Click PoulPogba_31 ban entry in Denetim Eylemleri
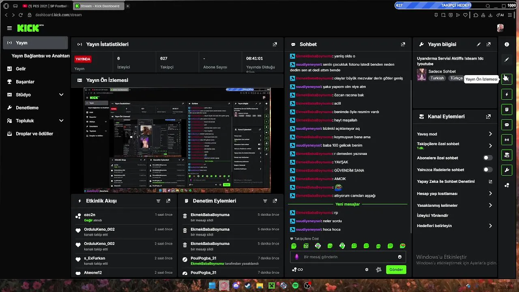Image resolution: width=519 pixels, height=292 pixels. (231, 260)
